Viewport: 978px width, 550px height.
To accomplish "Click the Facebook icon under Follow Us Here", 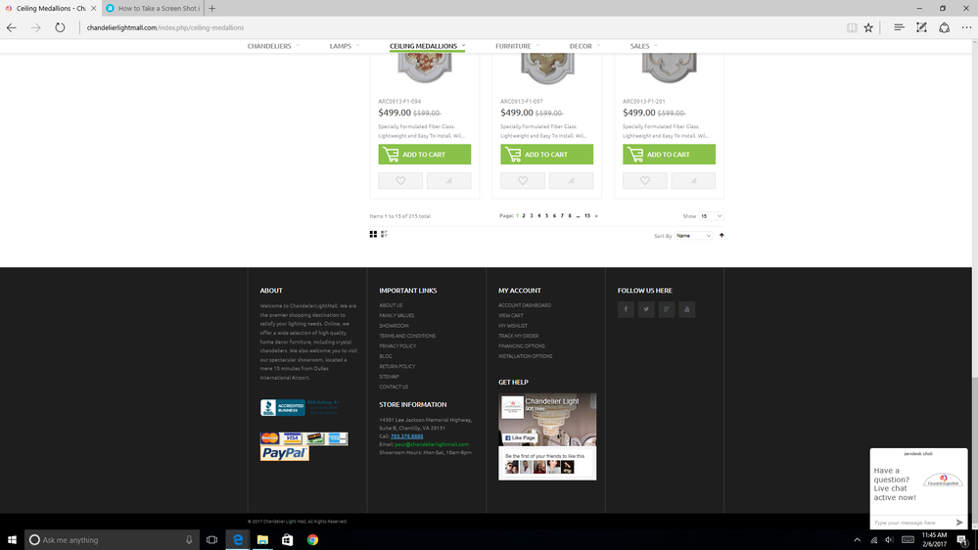I will pyautogui.click(x=626, y=310).
